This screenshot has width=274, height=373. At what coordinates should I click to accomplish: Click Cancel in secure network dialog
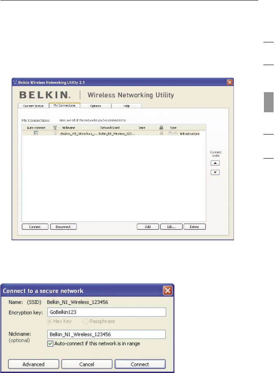[87, 364]
